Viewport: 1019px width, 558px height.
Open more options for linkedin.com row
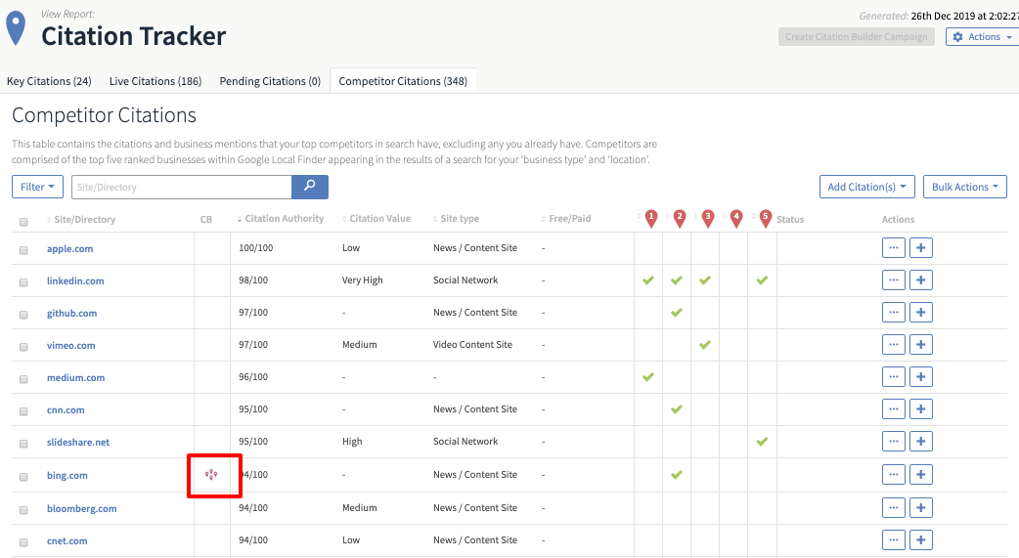(894, 279)
